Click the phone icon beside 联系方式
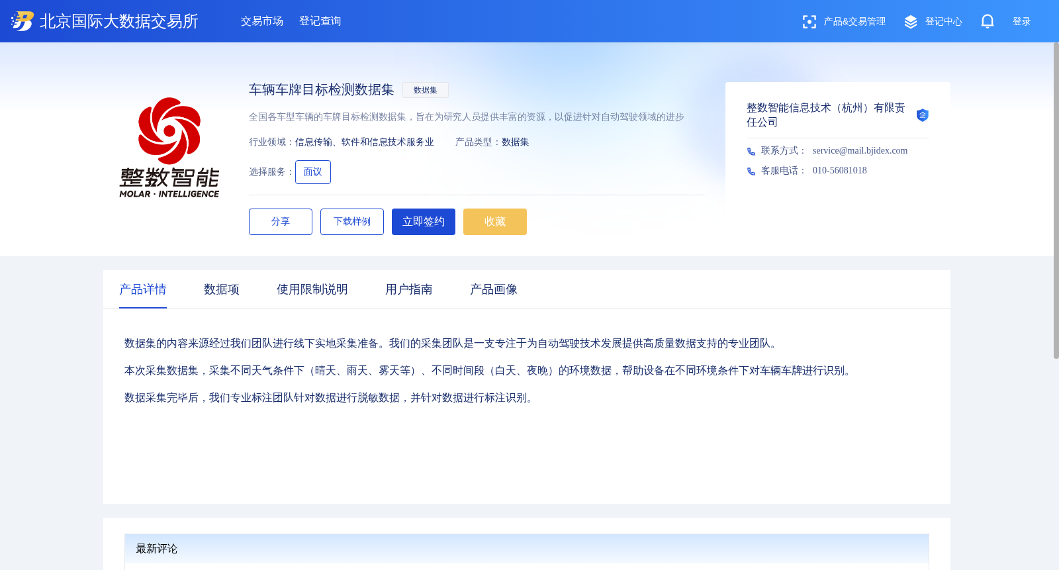This screenshot has width=1059, height=570. (x=751, y=152)
